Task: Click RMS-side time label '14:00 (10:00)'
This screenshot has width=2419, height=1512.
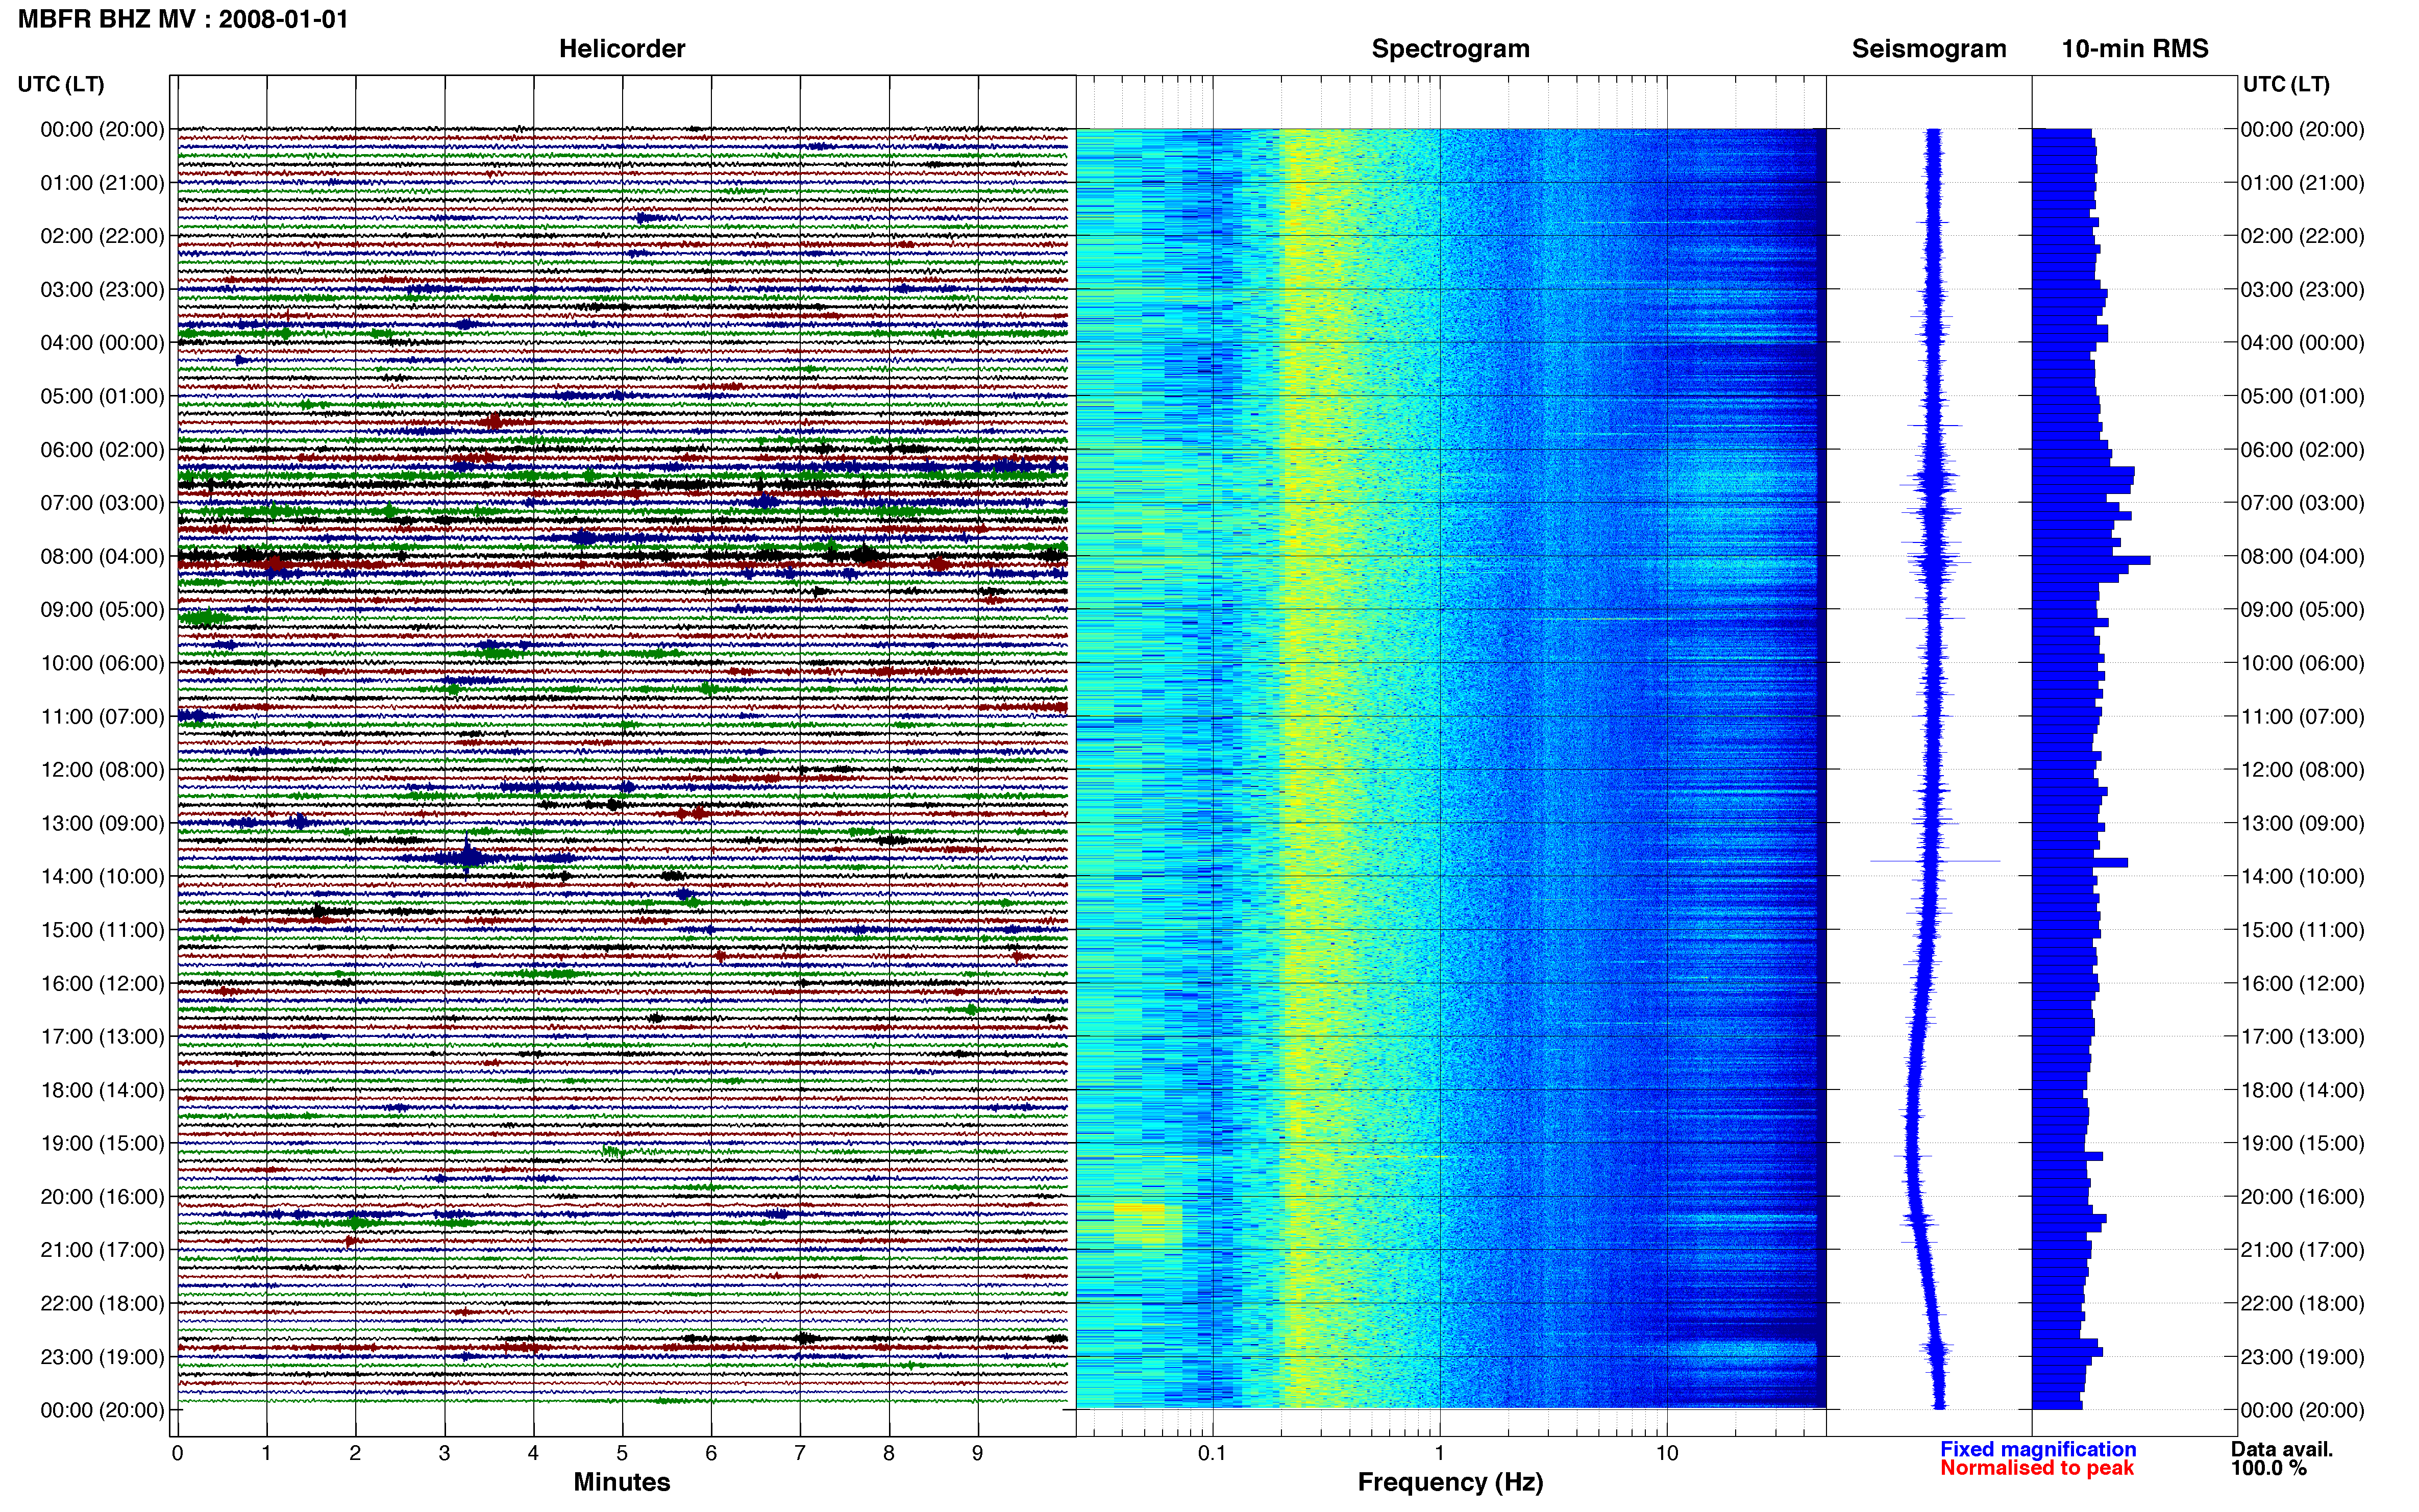Action: point(2303,877)
